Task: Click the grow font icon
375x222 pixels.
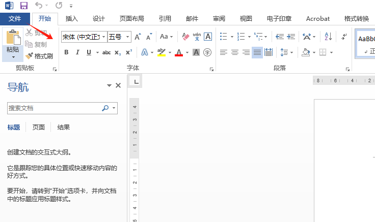Action: pyautogui.click(x=138, y=37)
